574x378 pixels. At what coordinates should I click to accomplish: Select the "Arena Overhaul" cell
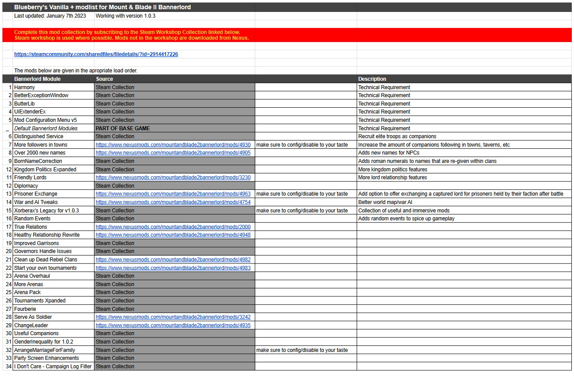coord(54,276)
